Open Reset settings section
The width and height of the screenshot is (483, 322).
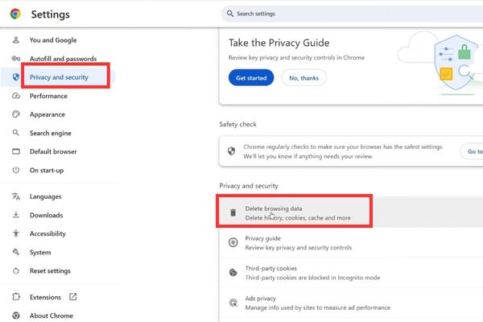click(50, 270)
